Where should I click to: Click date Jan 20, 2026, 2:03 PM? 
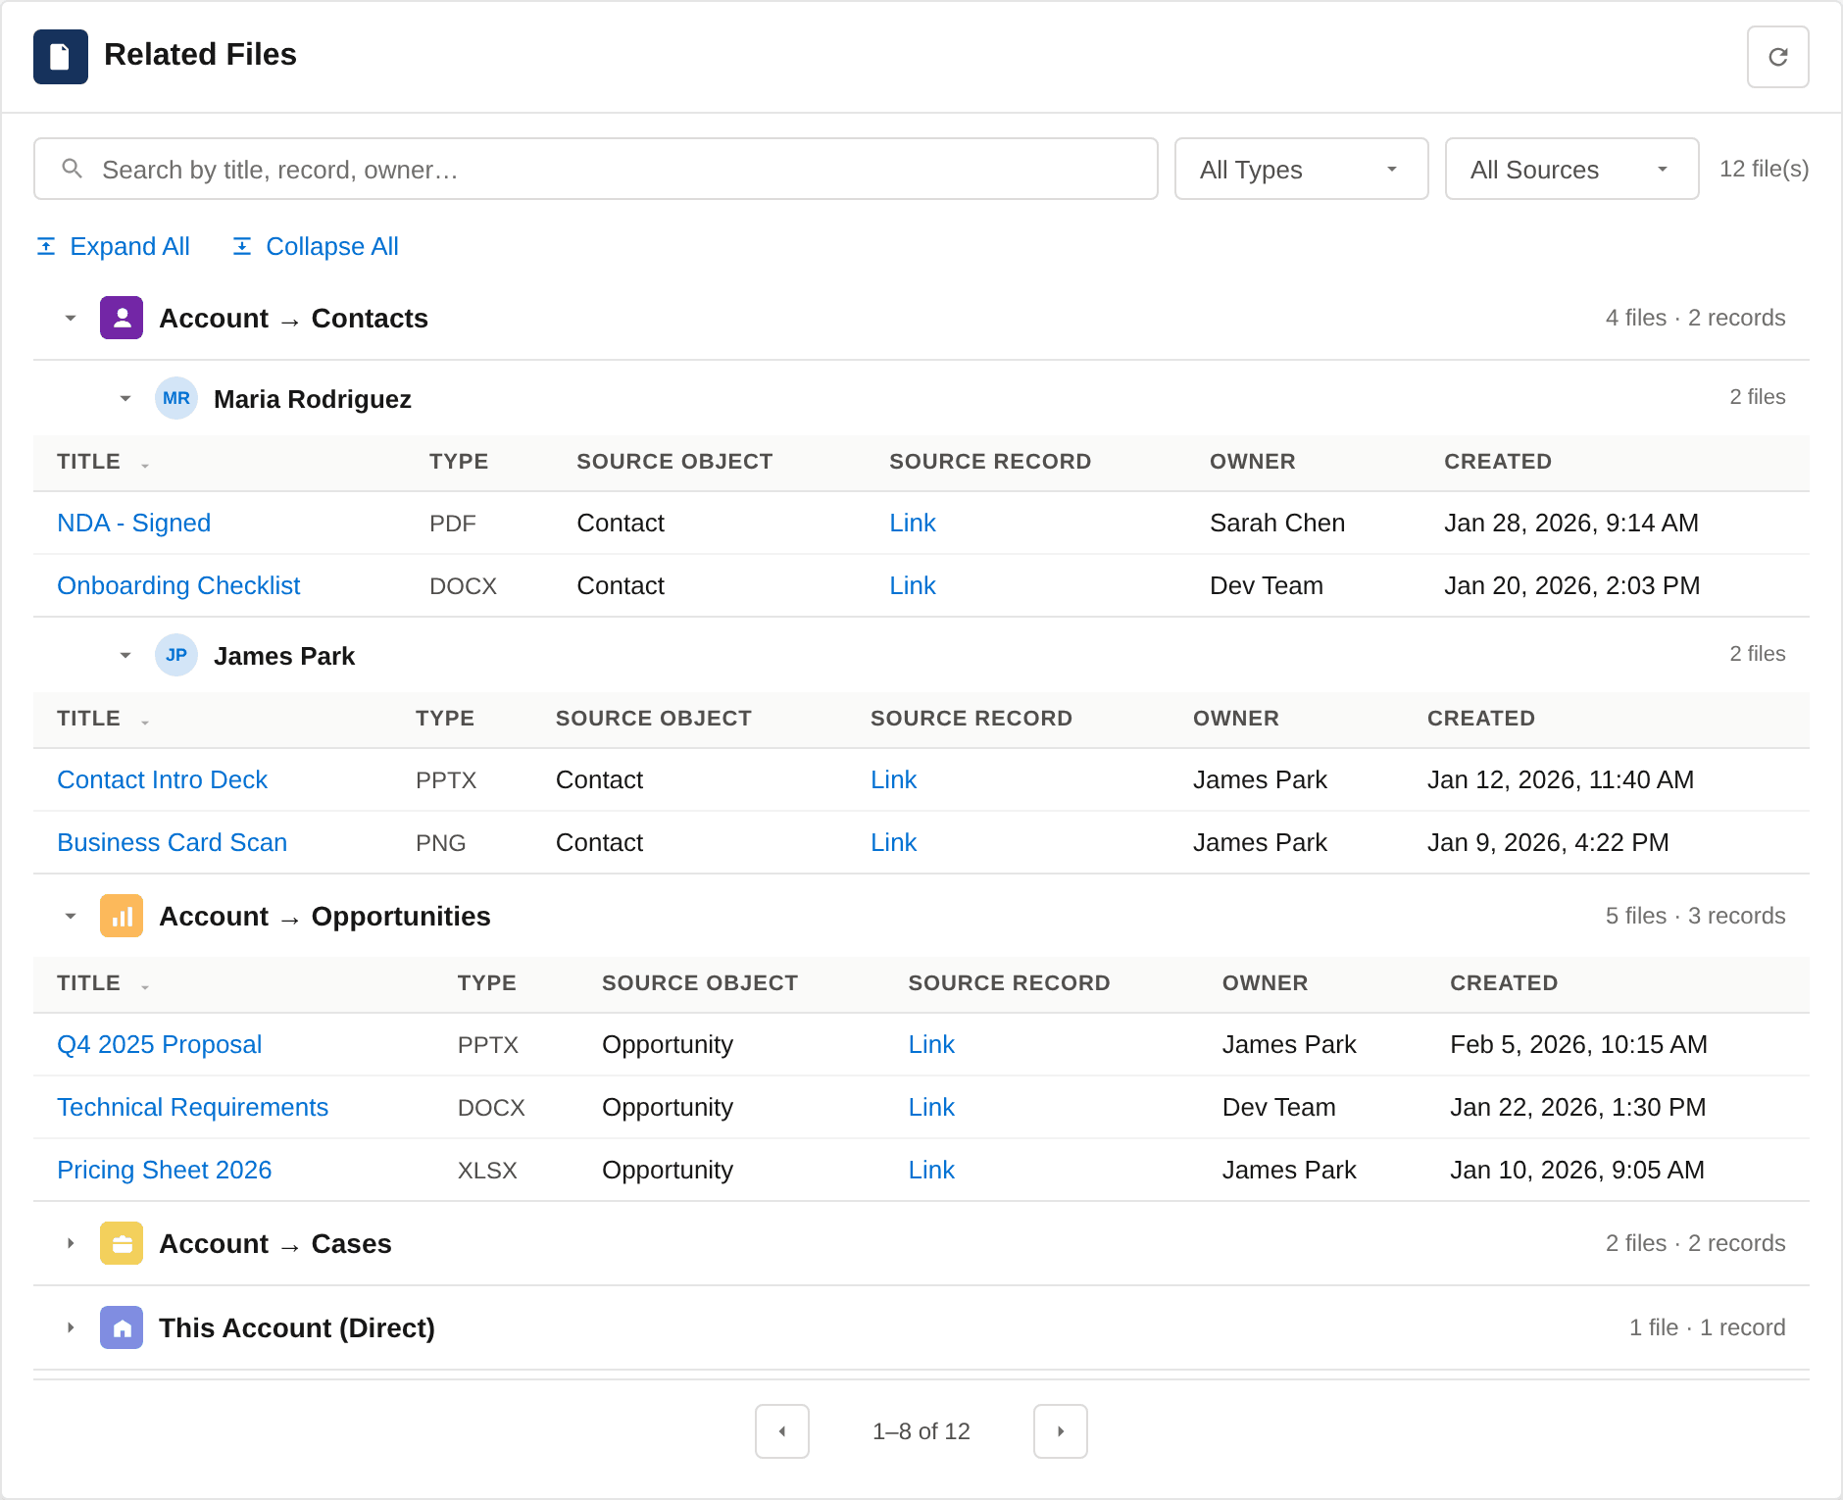[1571, 585]
